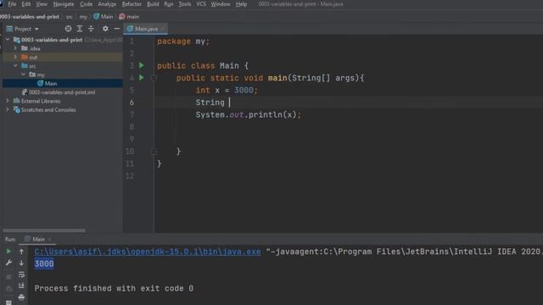Viewport: 543px width, 305px height.
Task: Click the my breadcrumb
Action: (83, 17)
